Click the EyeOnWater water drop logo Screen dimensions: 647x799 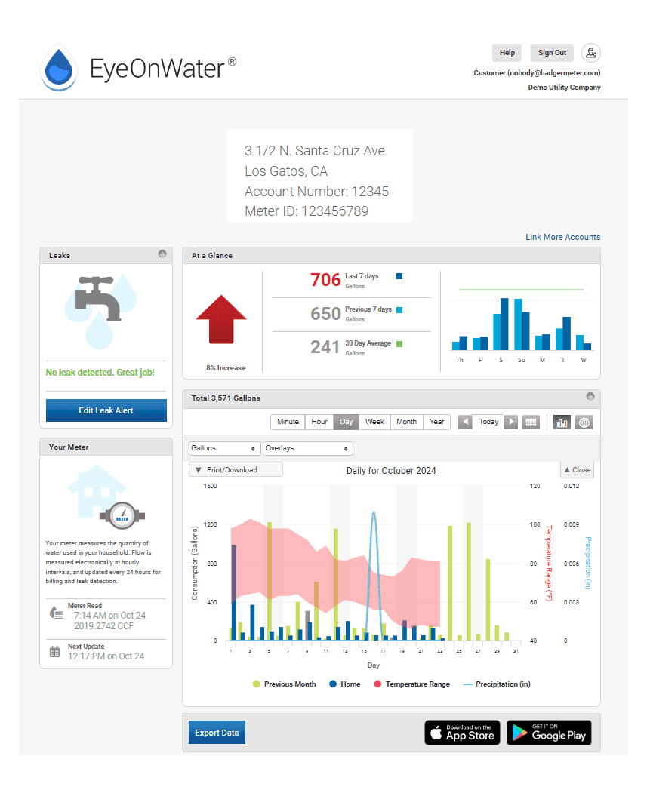[x=59, y=69]
